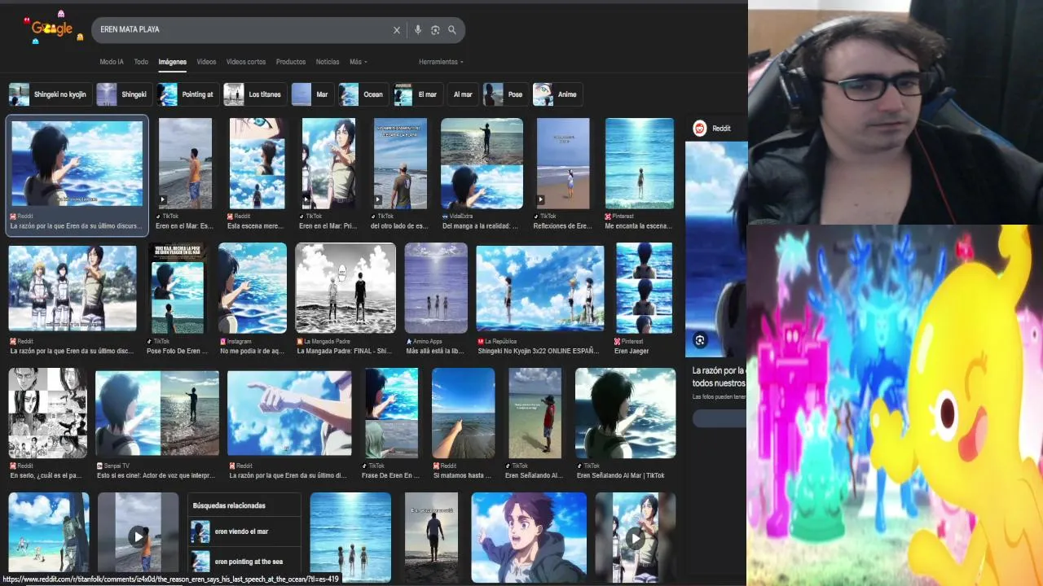Expand the Más dropdown

click(359, 62)
